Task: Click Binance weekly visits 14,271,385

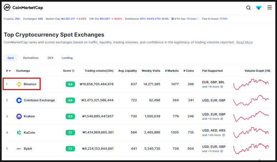Action: pos(152,84)
